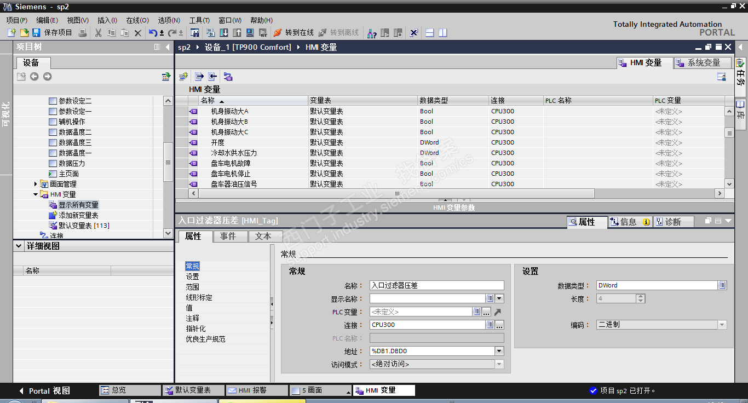The height and width of the screenshot is (403, 748).
Task: Open 编码 二进制 dropdown
Action: (x=722, y=325)
